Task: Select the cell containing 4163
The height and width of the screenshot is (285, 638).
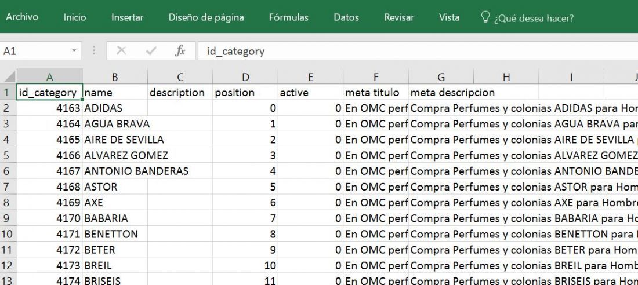Action: pyautogui.click(x=50, y=108)
